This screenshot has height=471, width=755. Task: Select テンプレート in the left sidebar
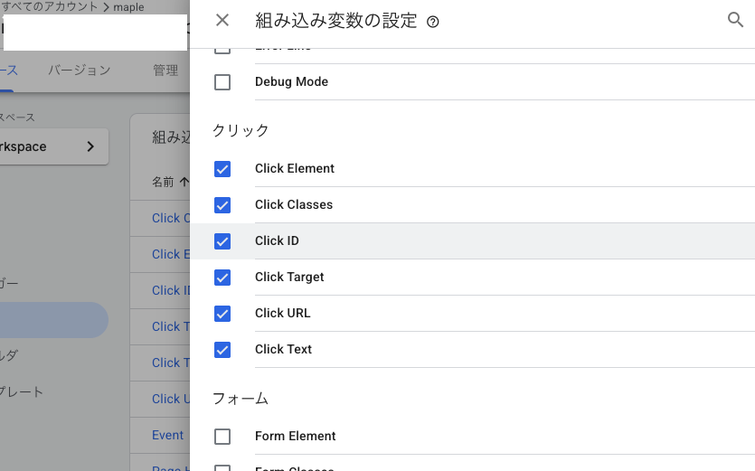22,392
